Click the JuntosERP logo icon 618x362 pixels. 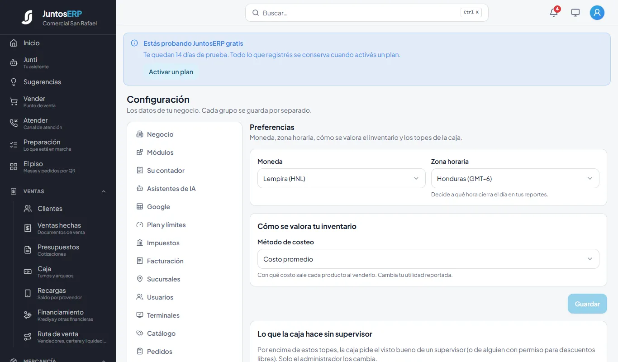(27, 17)
